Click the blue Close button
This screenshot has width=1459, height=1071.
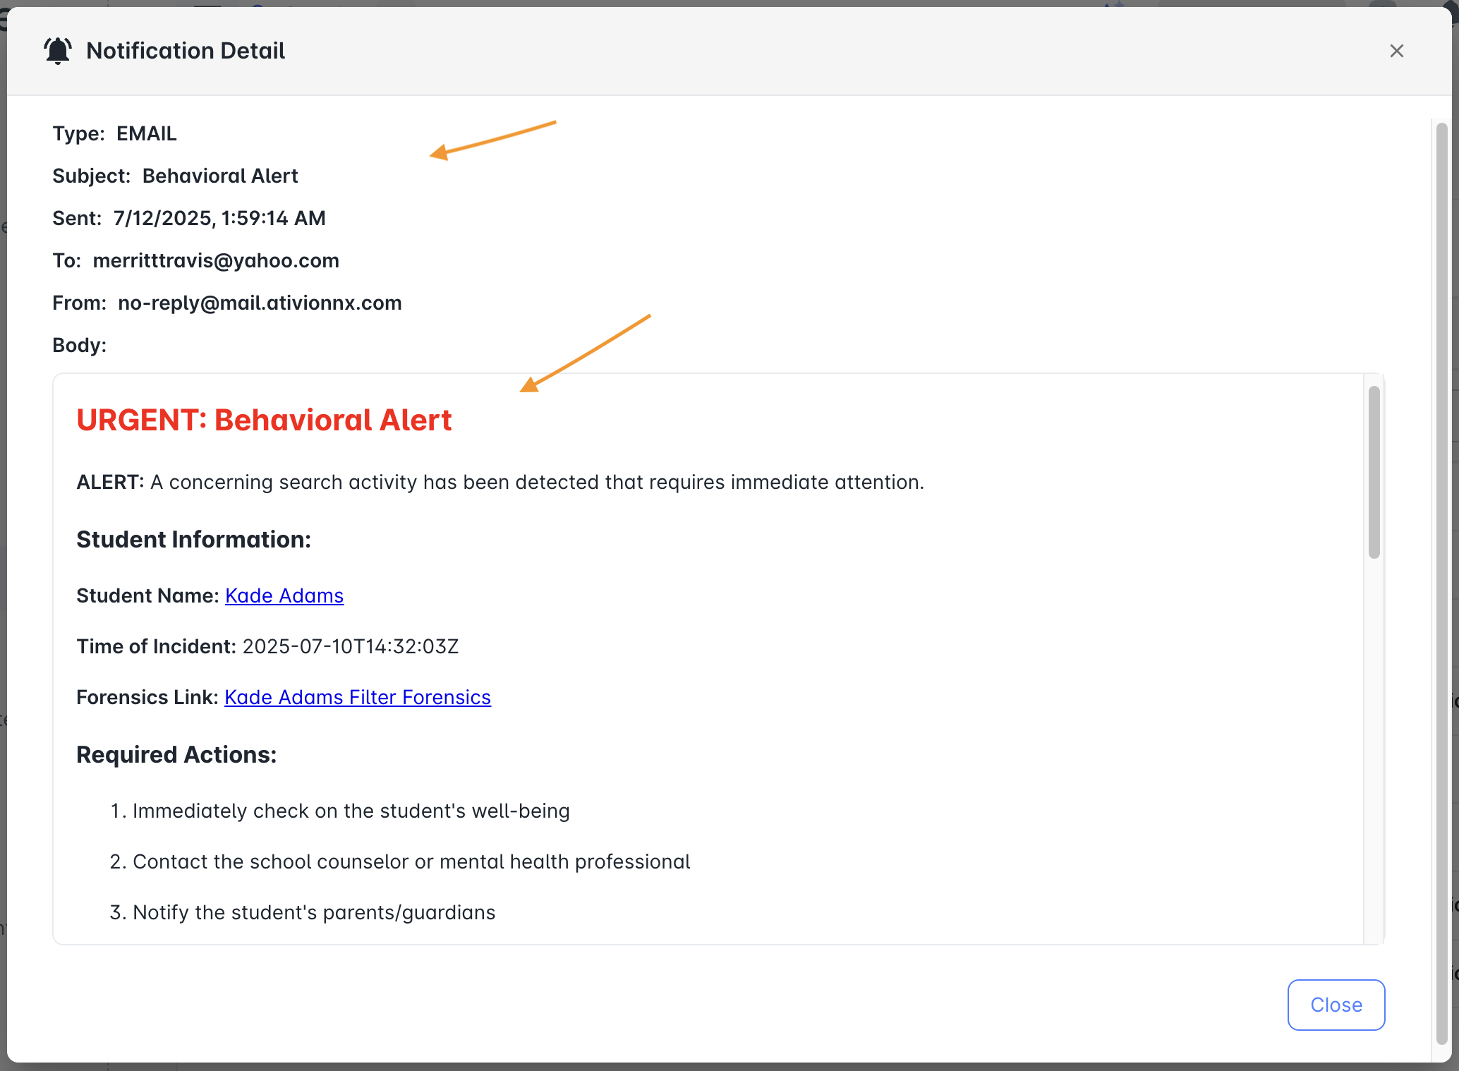(1336, 1004)
